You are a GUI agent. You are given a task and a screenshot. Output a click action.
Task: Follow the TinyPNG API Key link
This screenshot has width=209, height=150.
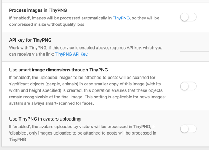(x=71, y=54)
